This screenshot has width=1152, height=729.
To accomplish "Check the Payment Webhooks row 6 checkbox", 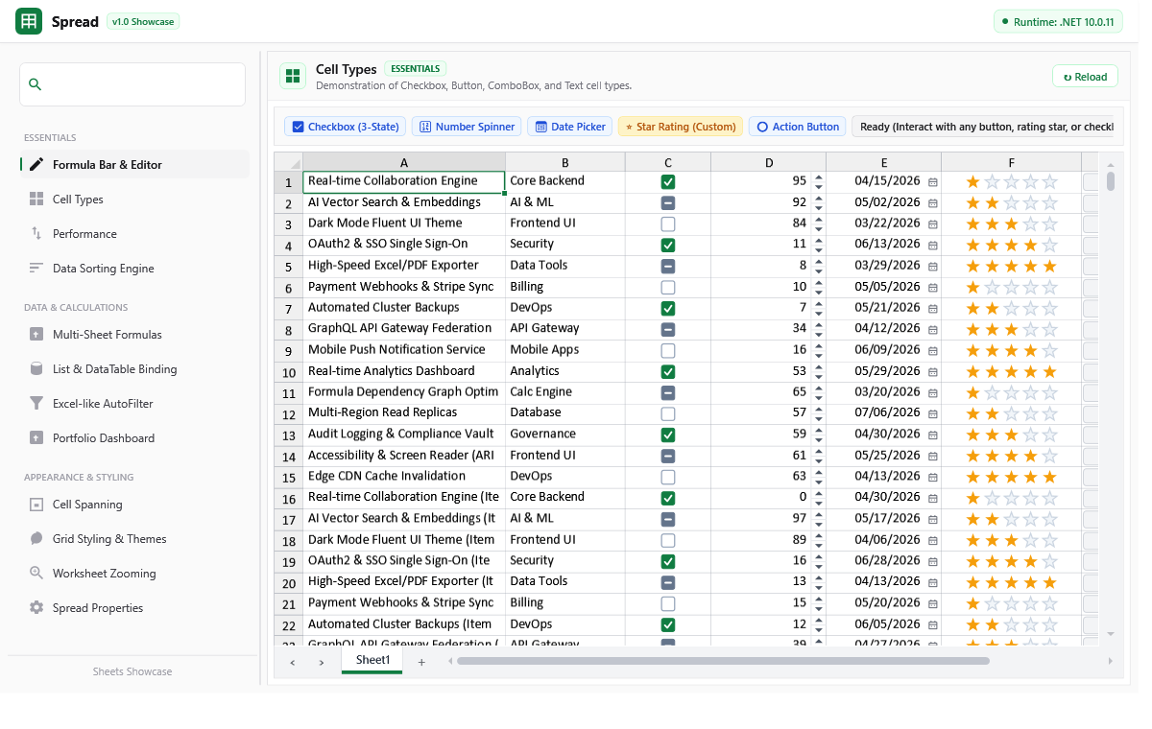I will pos(668,287).
